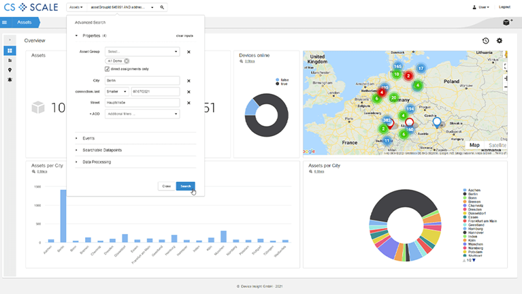Remove the A1 Demo asset group chip

click(x=127, y=61)
